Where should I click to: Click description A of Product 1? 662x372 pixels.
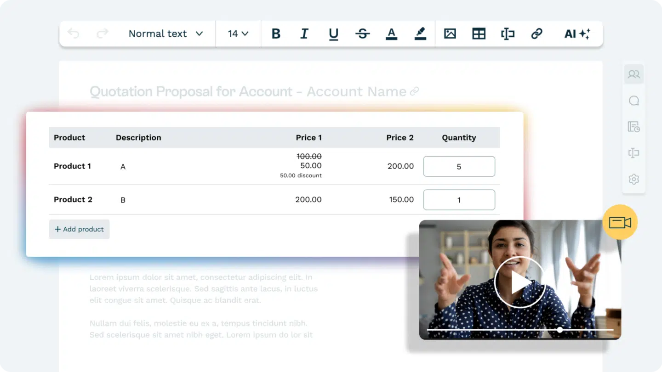pyautogui.click(x=123, y=167)
